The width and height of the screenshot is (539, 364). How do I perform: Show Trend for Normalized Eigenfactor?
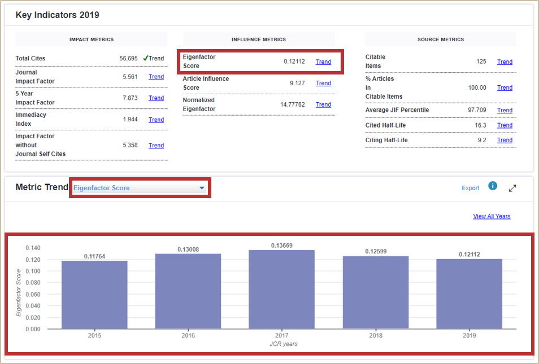pyautogui.click(x=323, y=104)
